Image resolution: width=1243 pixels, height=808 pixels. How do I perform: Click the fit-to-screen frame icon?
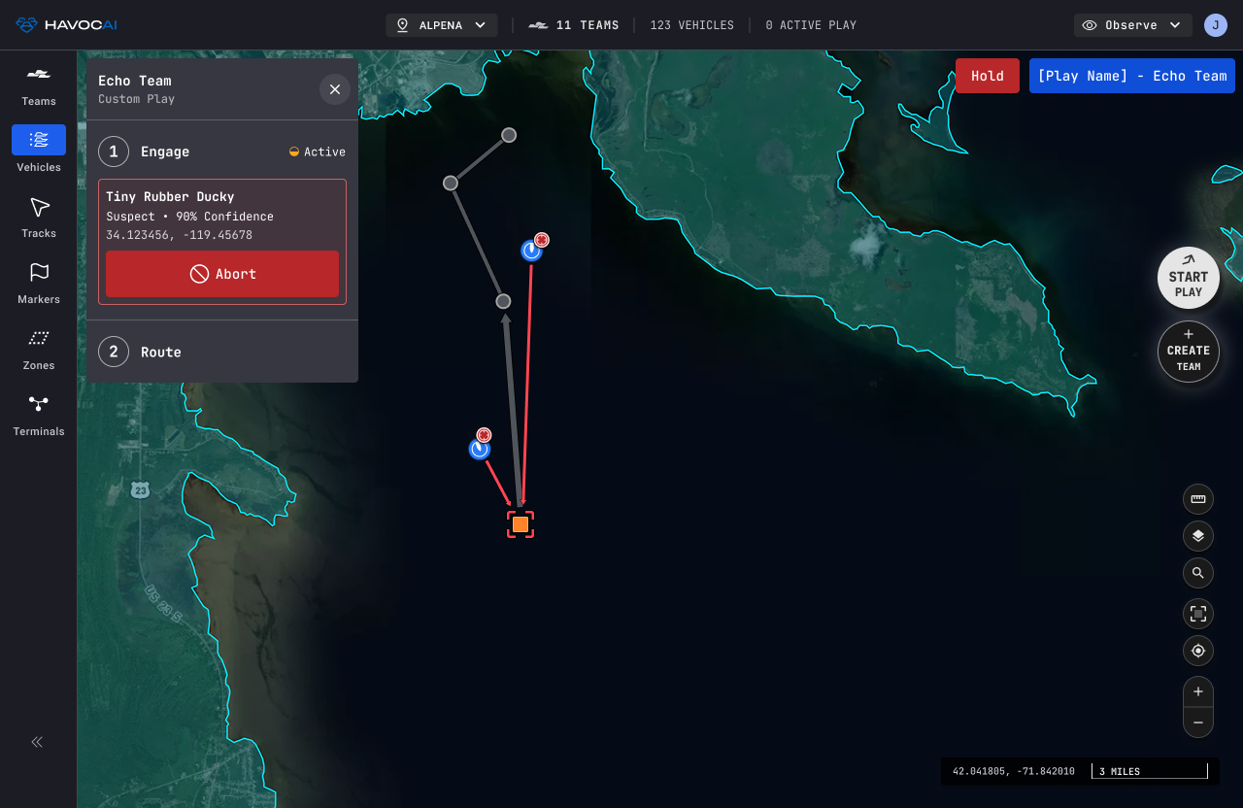click(1198, 614)
